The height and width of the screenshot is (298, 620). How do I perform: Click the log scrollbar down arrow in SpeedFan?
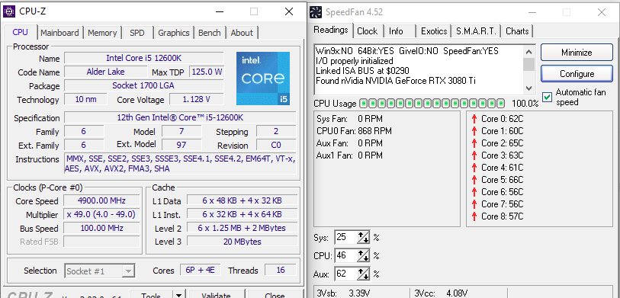529,88
